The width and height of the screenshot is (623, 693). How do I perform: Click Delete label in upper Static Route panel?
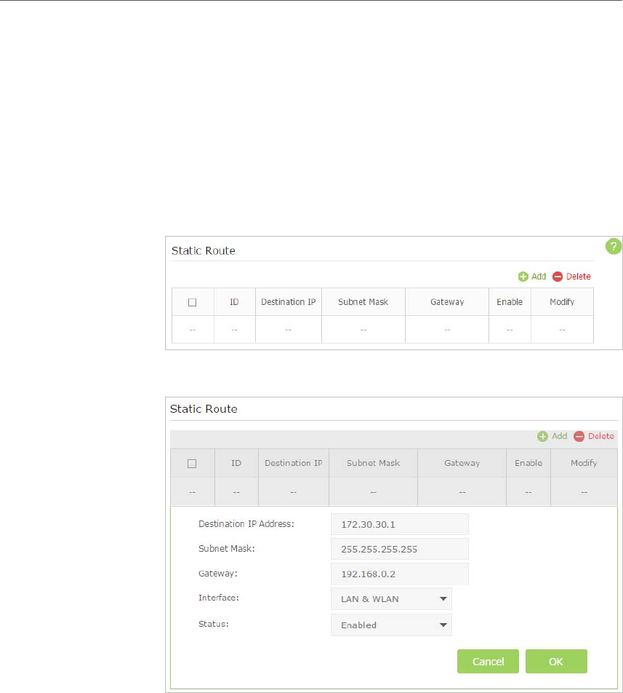coord(579,276)
